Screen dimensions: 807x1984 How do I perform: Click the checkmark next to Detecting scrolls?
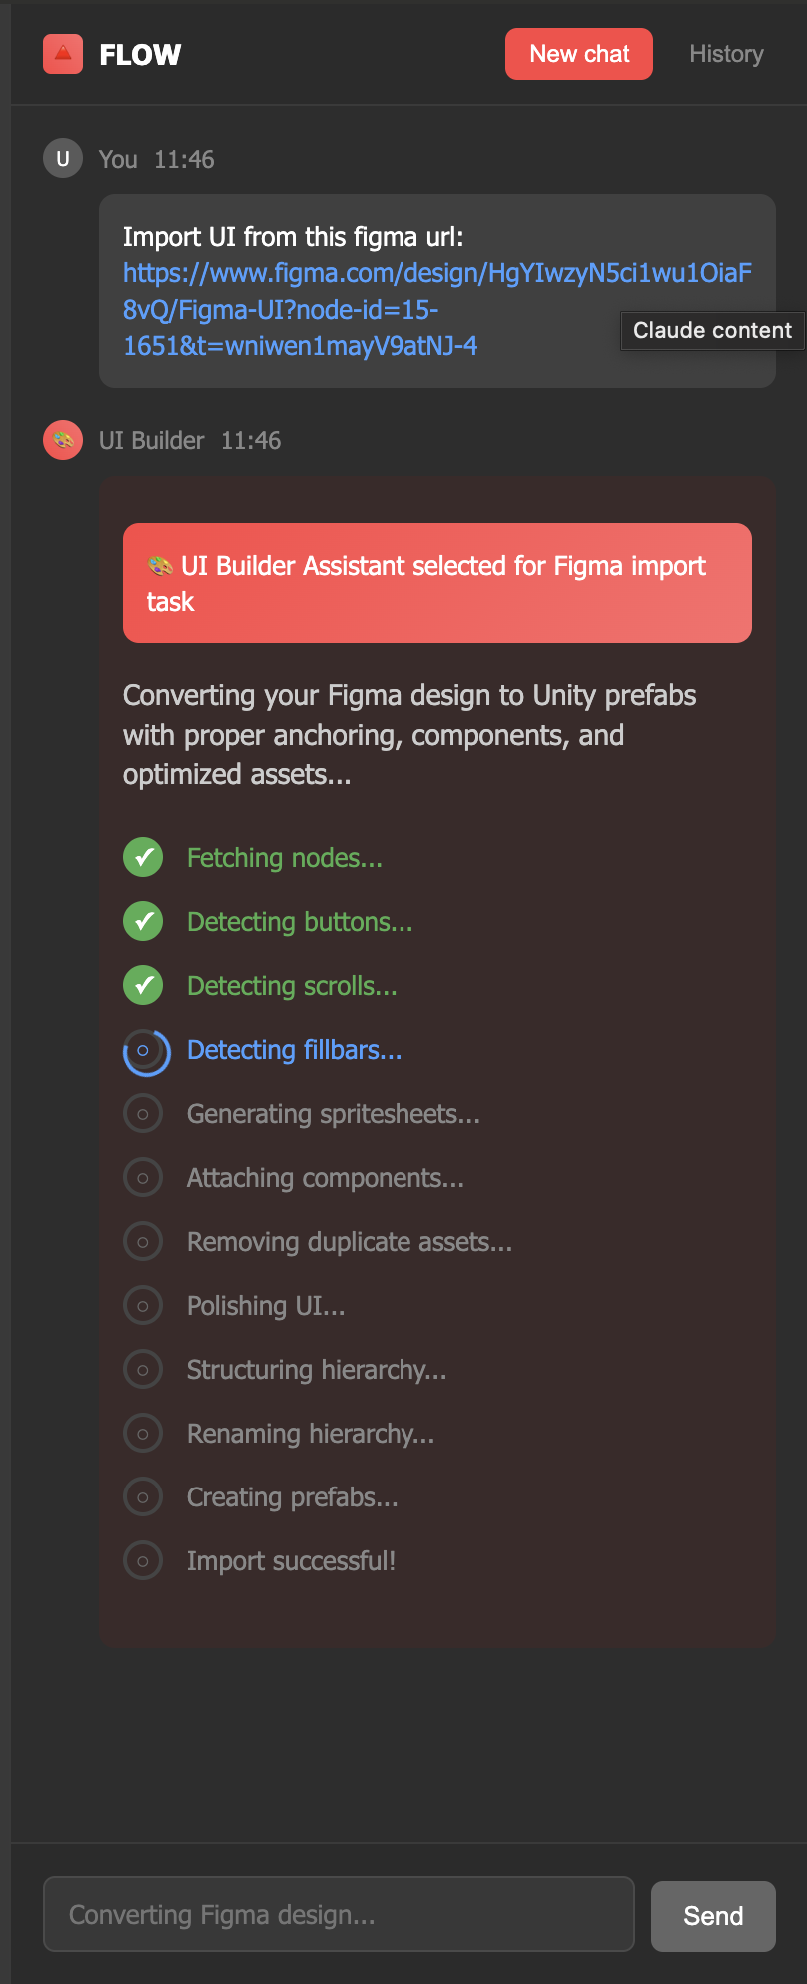tap(143, 985)
